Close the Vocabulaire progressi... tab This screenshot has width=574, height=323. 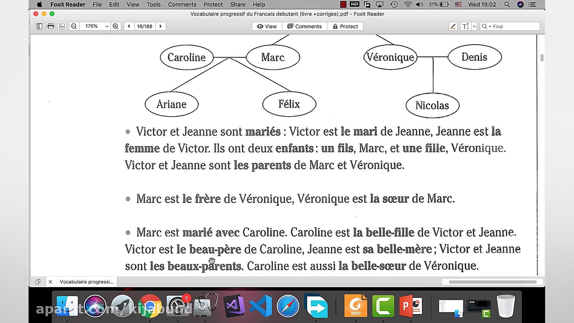click(x=50, y=282)
